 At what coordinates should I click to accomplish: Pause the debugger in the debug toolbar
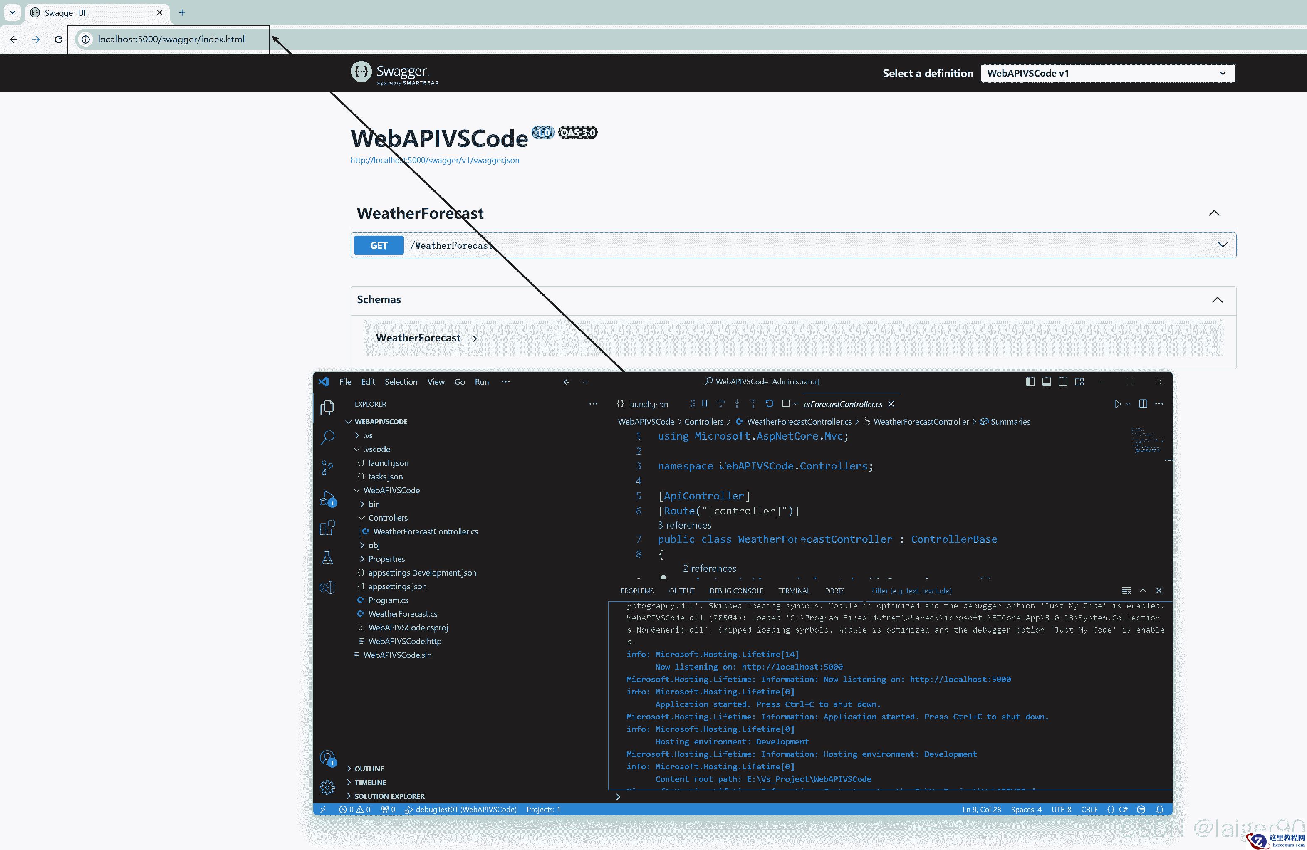[705, 404]
